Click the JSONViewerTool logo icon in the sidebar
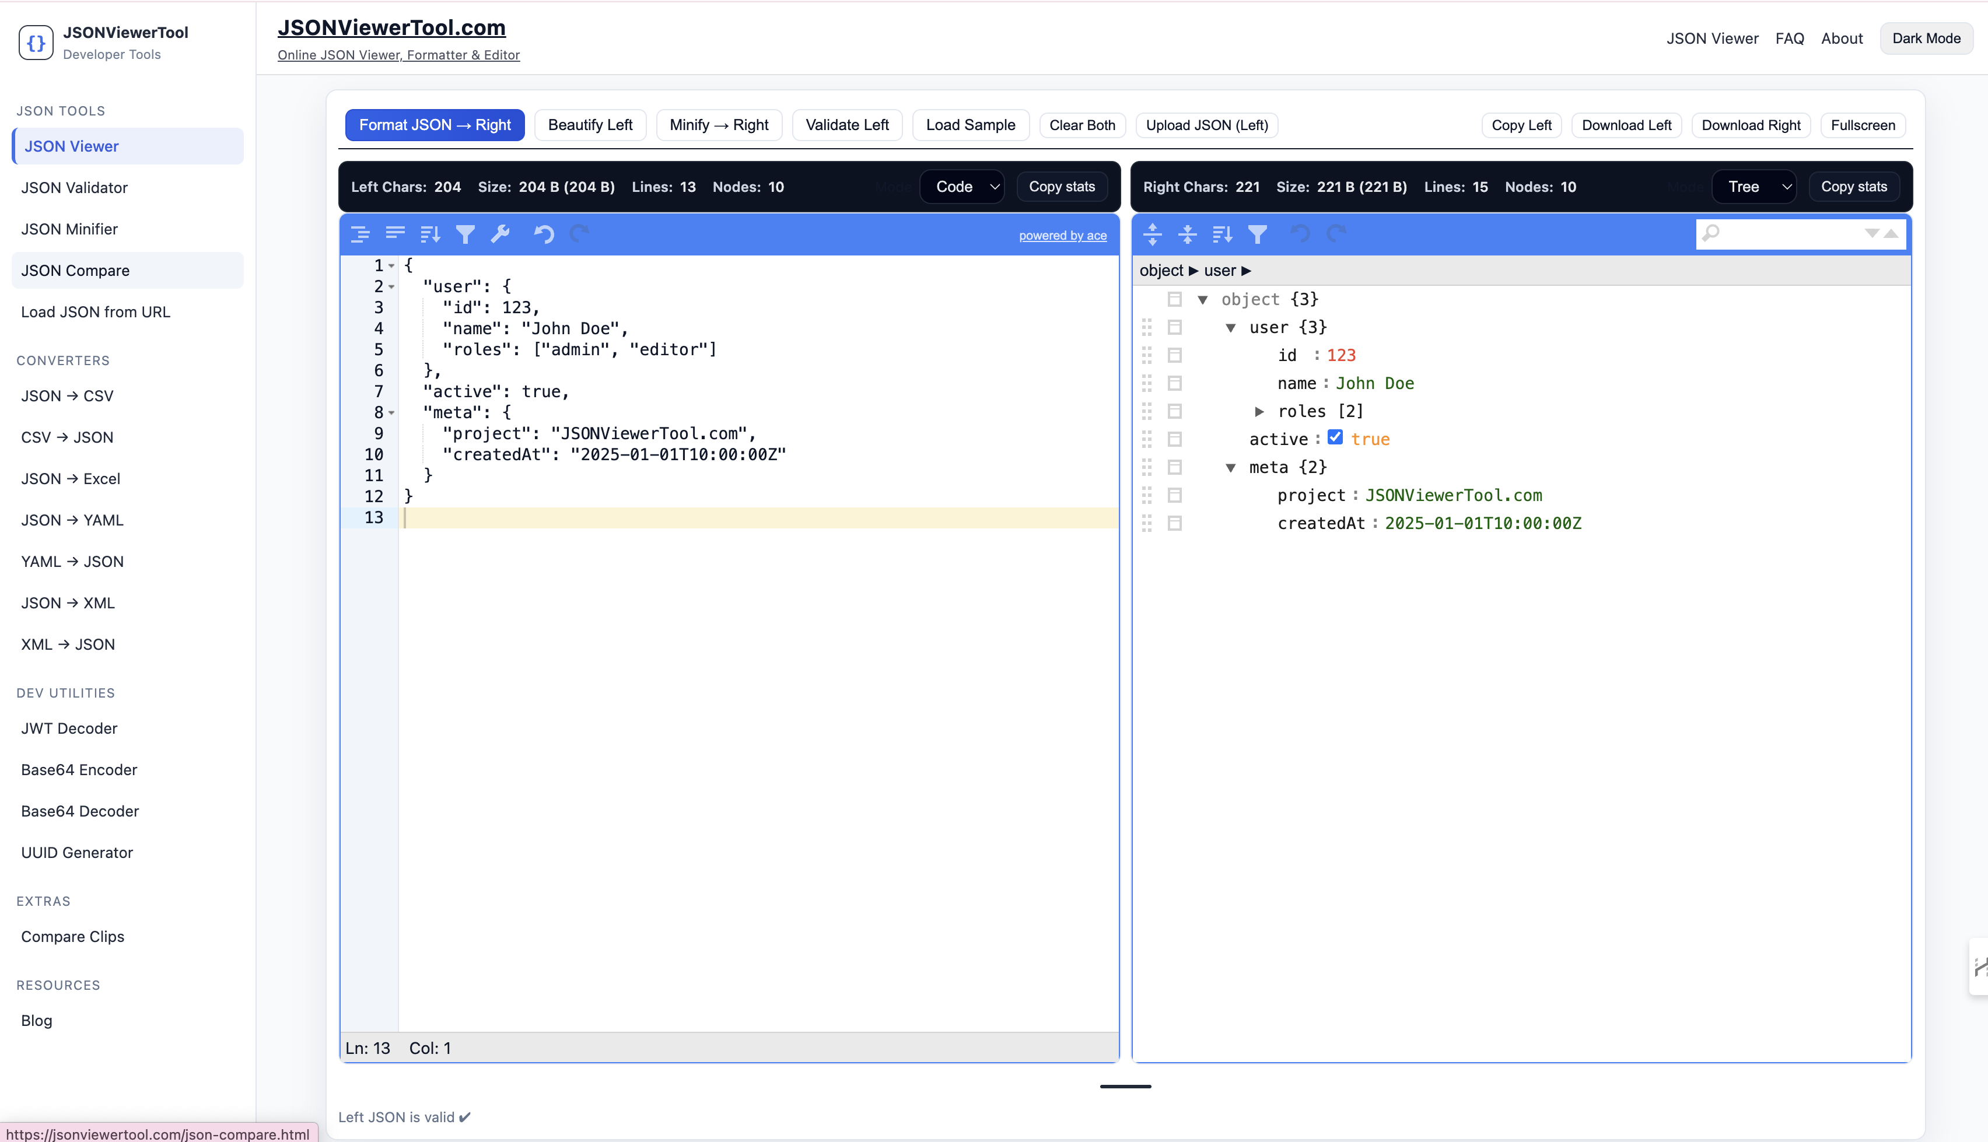This screenshot has height=1142, width=1988. (x=35, y=43)
